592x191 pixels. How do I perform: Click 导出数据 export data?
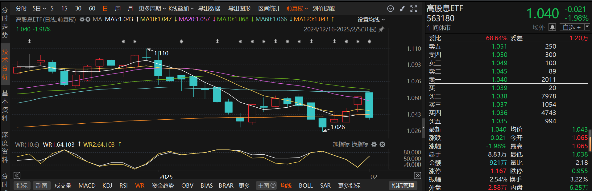point(209,9)
